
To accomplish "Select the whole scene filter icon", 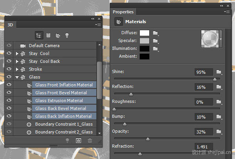I will tap(39, 35).
